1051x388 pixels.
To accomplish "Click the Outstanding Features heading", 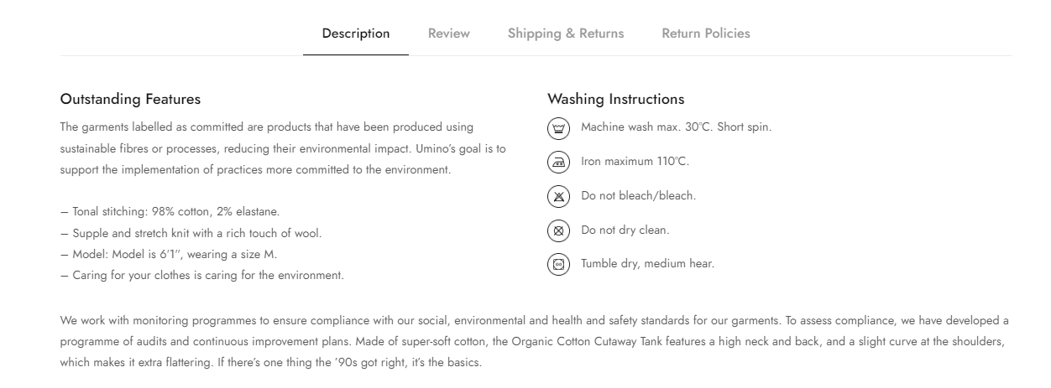I will click(x=130, y=99).
